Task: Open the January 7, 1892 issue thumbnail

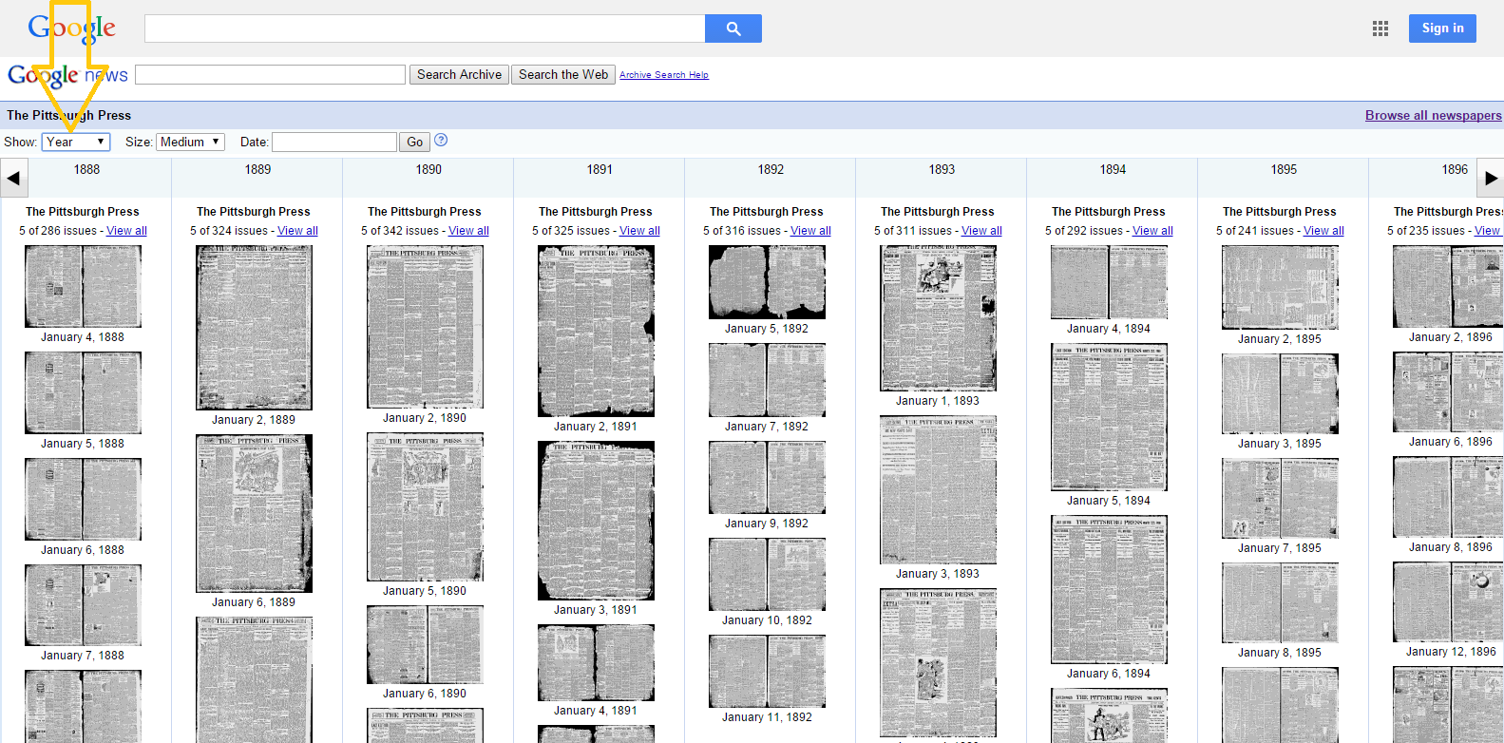Action: 767,380
